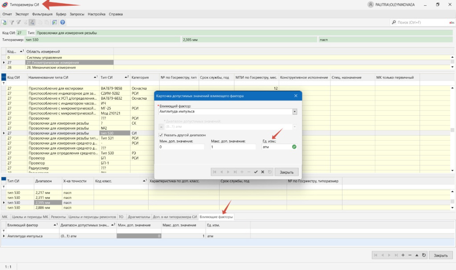456x270 pixels.
Task: Click the application logo in title bar
Action: tap(4, 4)
